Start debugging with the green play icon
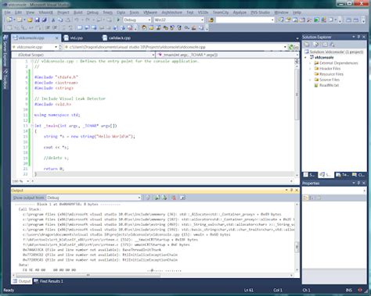 (118, 20)
